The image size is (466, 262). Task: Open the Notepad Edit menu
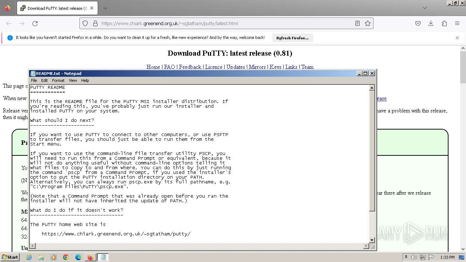(44, 80)
